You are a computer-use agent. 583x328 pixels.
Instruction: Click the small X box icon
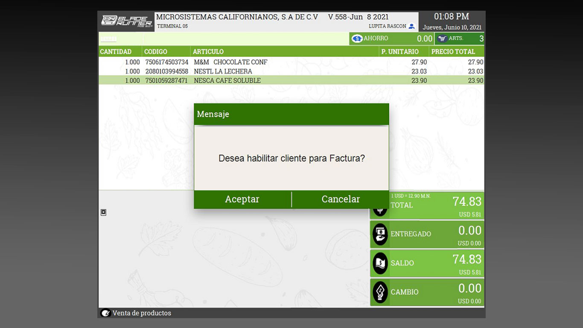click(x=103, y=212)
